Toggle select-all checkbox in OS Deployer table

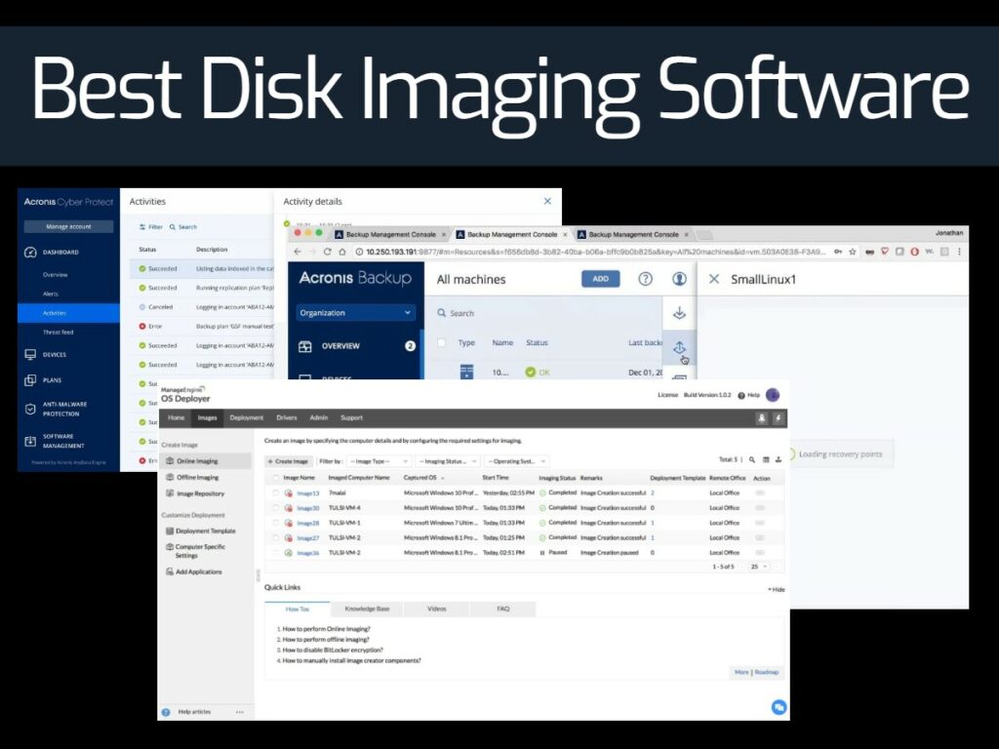[275, 478]
